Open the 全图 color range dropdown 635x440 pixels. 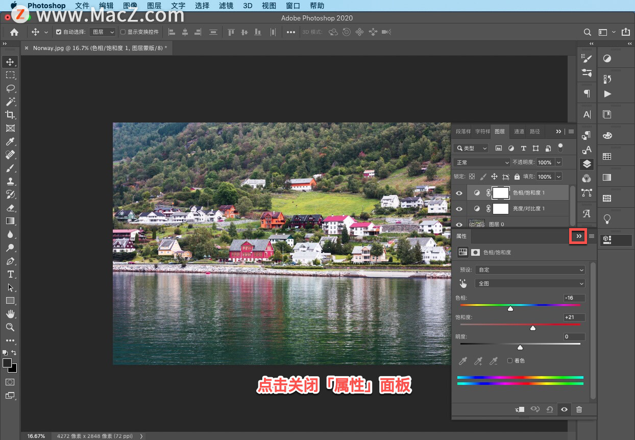530,283
